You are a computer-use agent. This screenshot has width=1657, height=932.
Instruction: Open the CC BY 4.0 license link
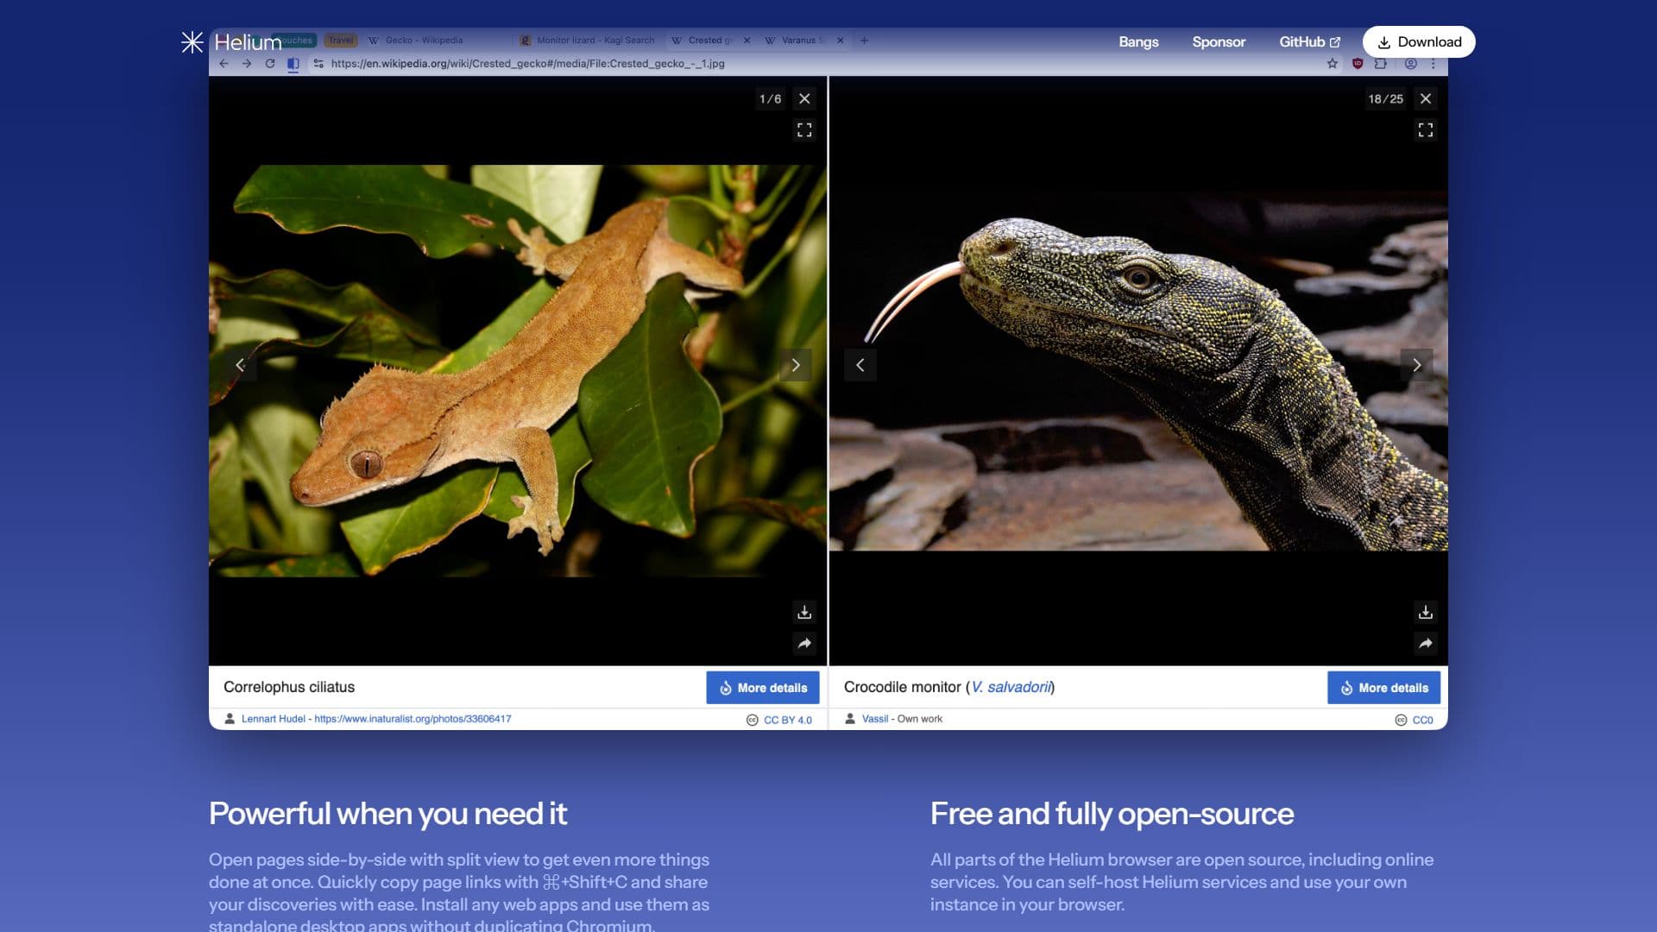787,720
